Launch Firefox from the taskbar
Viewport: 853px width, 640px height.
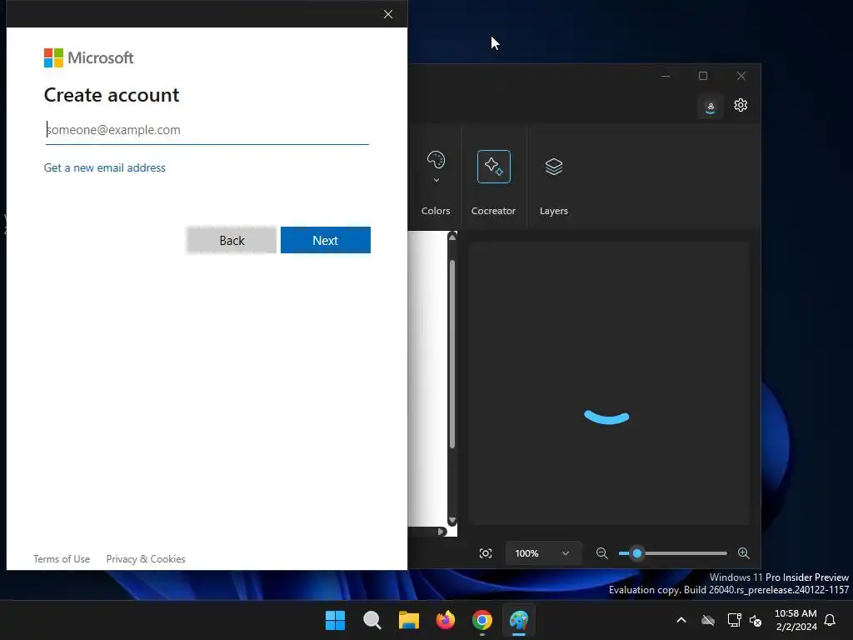pos(446,620)
